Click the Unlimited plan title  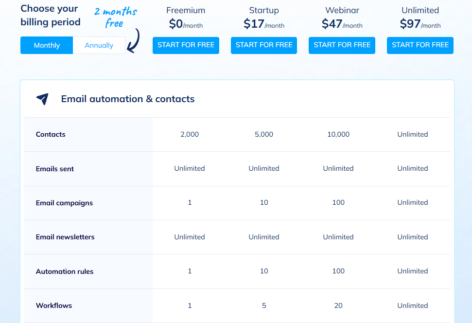420,10
